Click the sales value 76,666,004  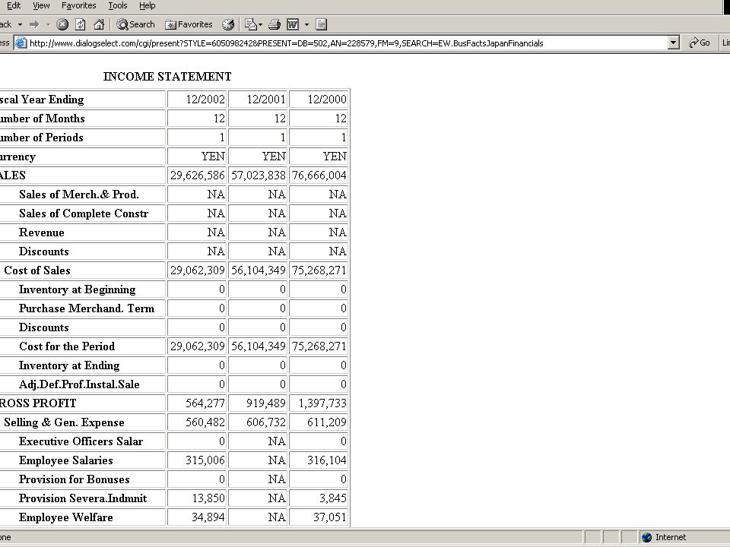319,175
